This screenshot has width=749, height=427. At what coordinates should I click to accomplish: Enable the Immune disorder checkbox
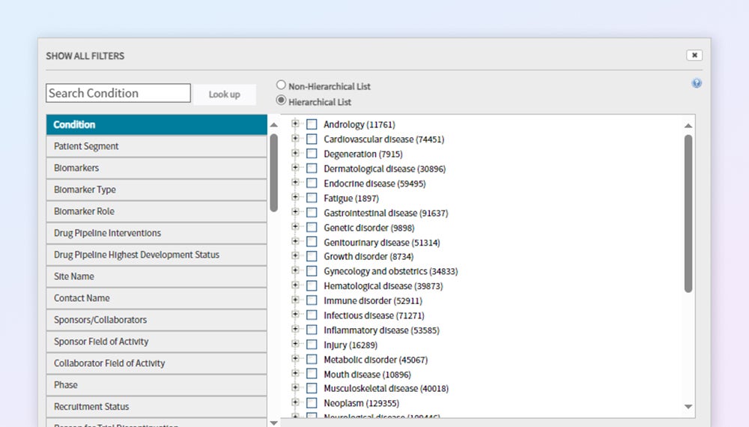[x=312, y=301]
